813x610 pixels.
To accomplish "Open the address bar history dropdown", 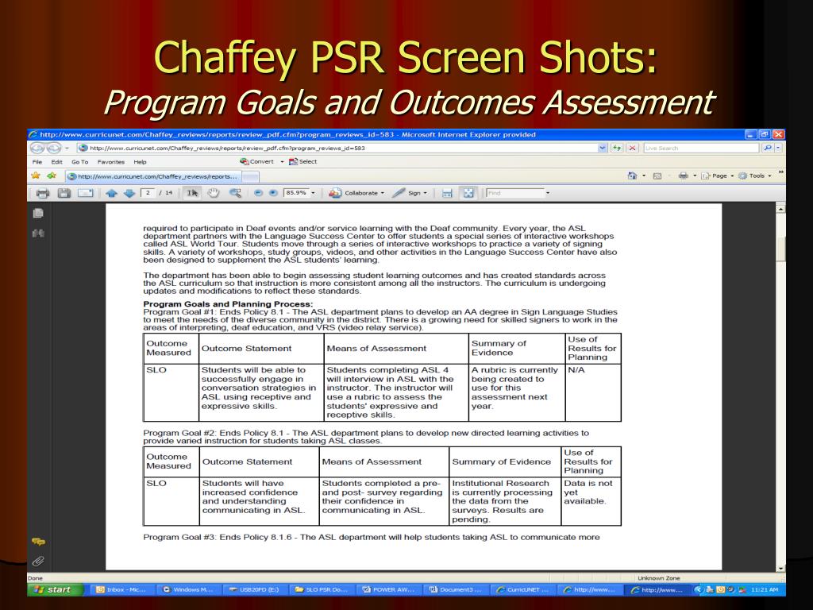I will coord(602,148).
